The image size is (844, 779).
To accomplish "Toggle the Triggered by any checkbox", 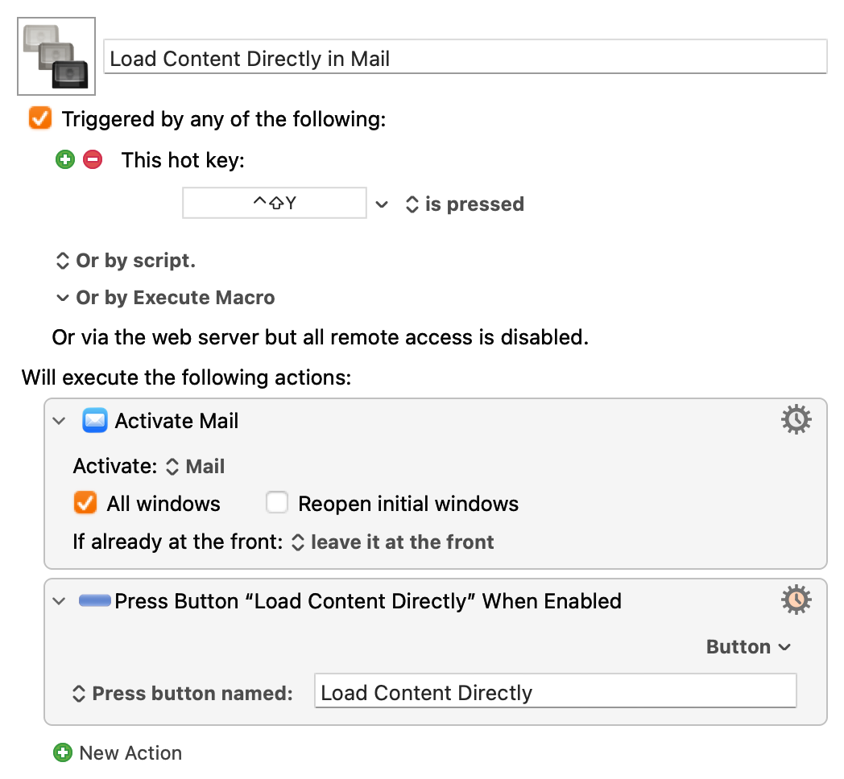I will pyautogui.click(x=40, y=119).
